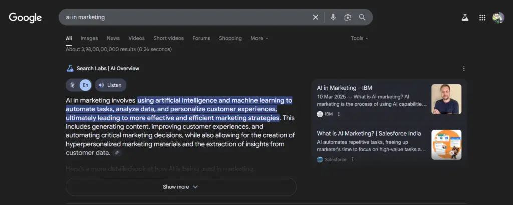
Task: Open three-dot menu beside IBM source
Action: tap(339, 114)
